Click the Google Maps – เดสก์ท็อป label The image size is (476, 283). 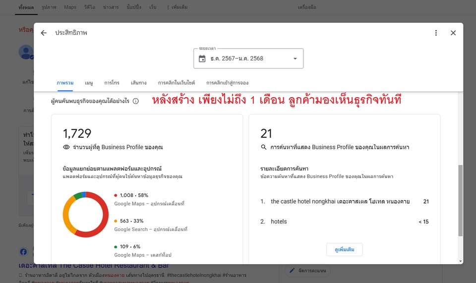143,255
